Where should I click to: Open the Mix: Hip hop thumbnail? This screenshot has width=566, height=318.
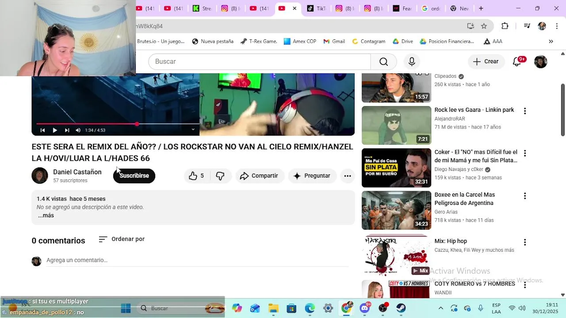396,255
